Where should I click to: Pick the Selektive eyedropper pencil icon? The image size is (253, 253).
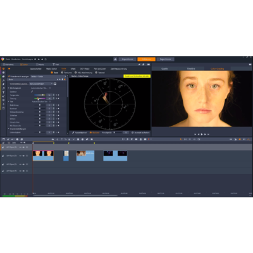[32, 92]
